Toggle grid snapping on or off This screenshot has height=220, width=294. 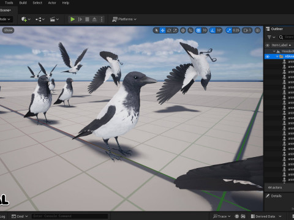point(198,31)
